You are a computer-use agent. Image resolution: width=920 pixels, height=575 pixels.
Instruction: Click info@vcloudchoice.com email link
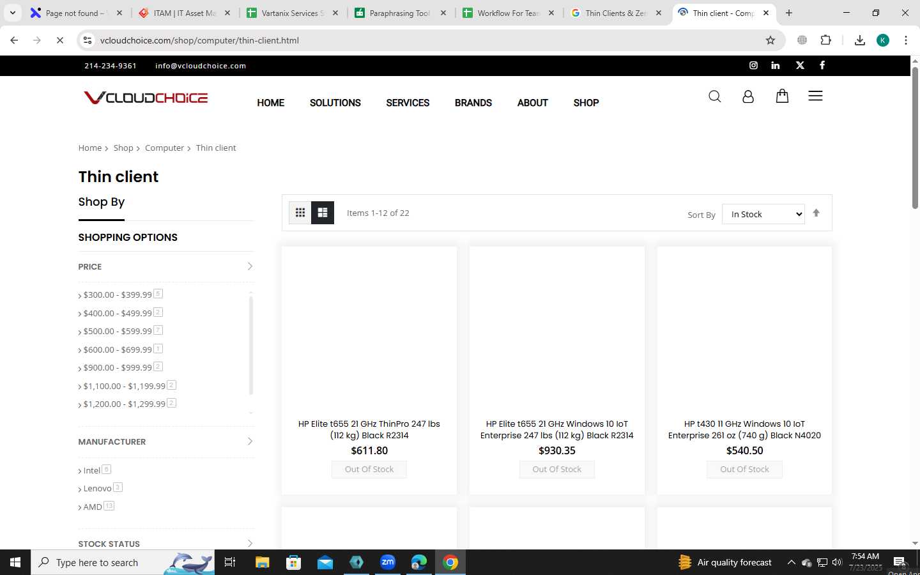click(201, 66)
